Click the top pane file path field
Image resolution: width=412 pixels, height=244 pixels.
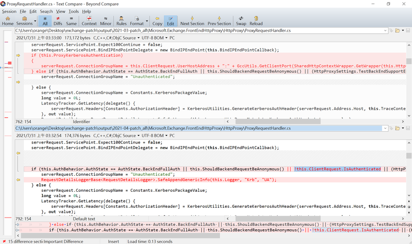pos(199,30)
